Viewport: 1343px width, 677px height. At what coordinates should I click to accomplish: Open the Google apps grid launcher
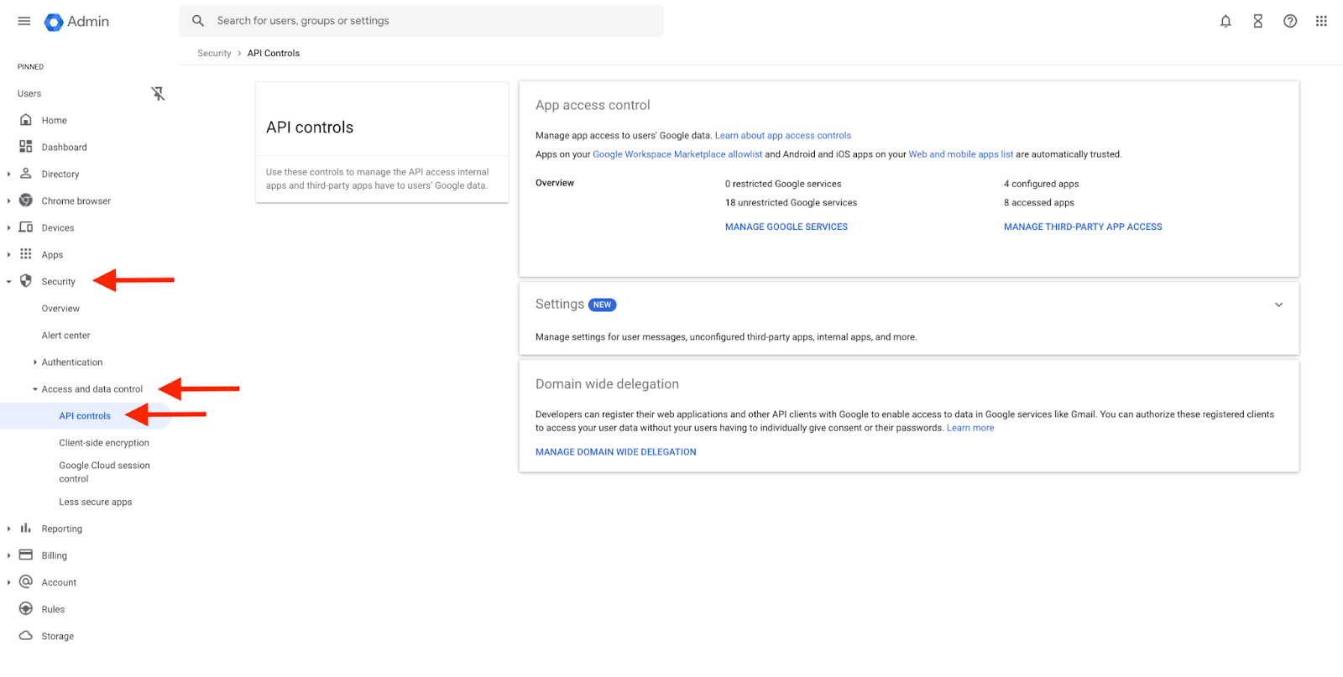1321,22
